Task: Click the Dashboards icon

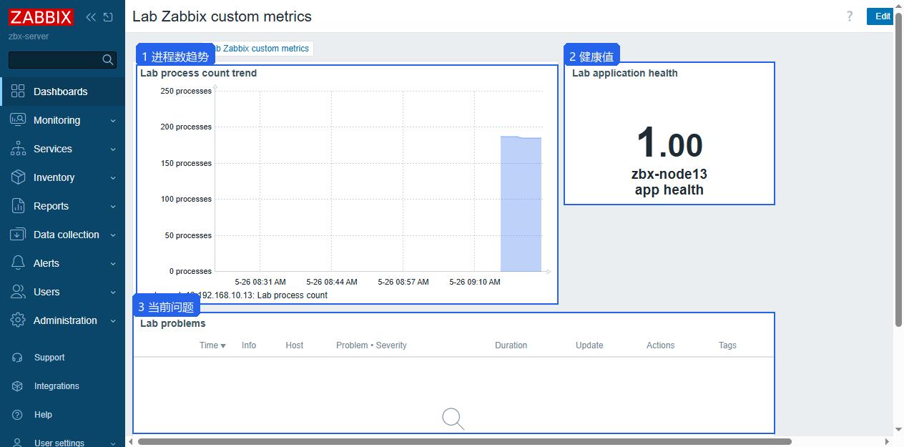Action: coord(18,92)
